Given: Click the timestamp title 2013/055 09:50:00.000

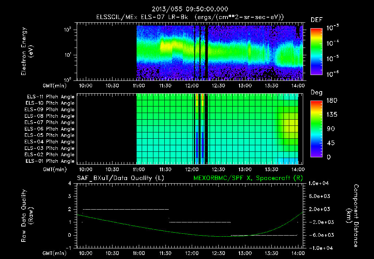Looking at the screenshot, I should click(x=190, y=9).
